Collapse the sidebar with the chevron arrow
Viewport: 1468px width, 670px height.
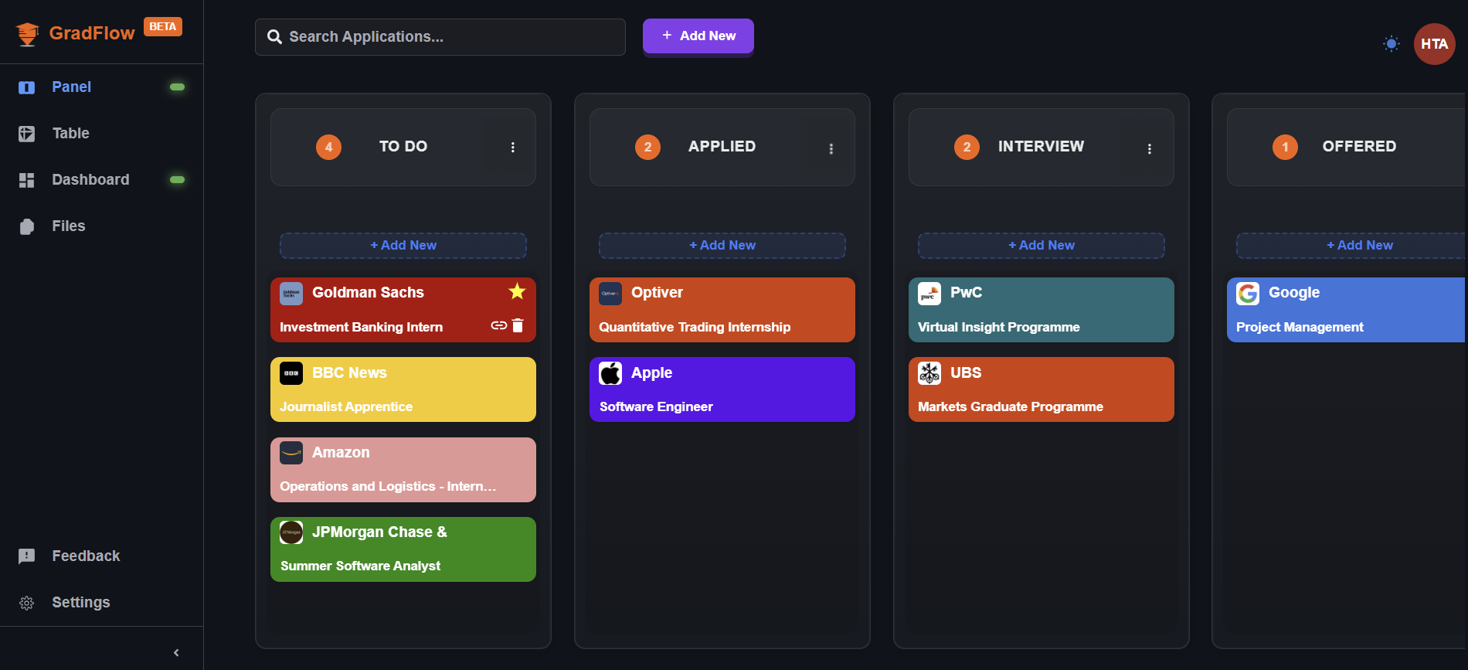coord(176,653)
